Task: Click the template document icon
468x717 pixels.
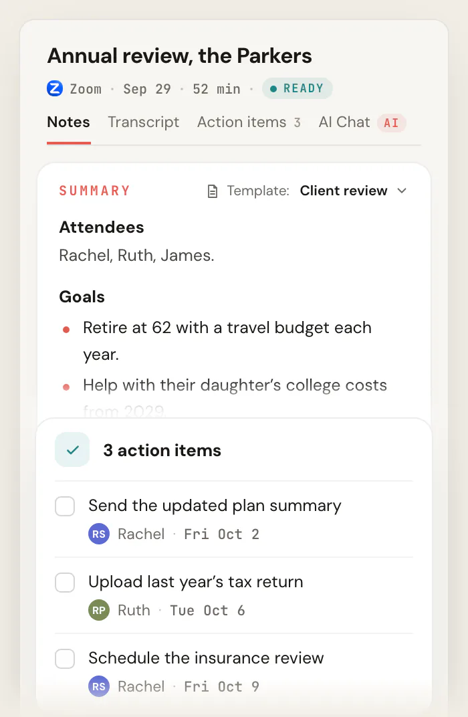Action: 213,191
